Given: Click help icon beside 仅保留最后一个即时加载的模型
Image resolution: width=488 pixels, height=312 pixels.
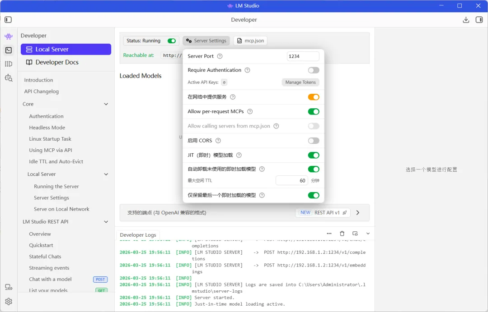Looking at the screenshot, I should pyautogui.click(x=262, y=195).
